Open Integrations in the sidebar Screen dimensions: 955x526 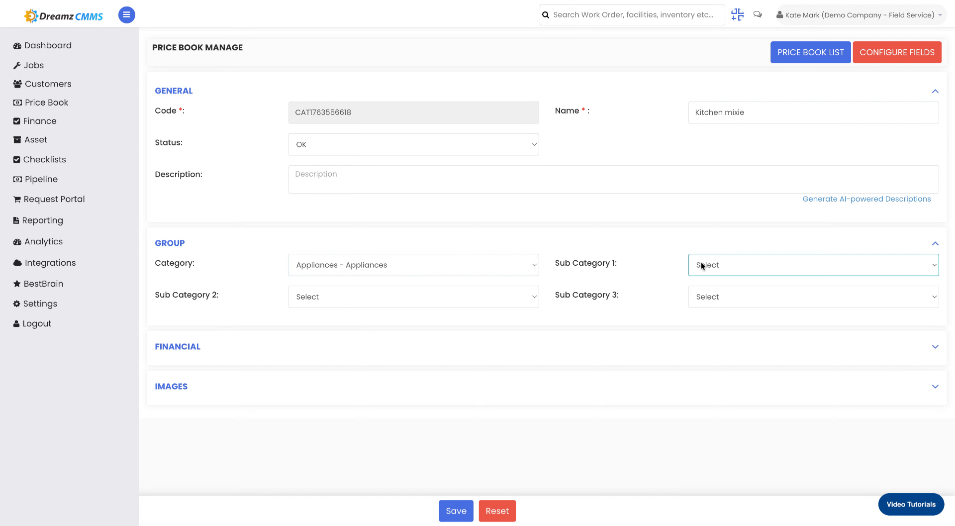pyautogui.click(x=50, y=263)
